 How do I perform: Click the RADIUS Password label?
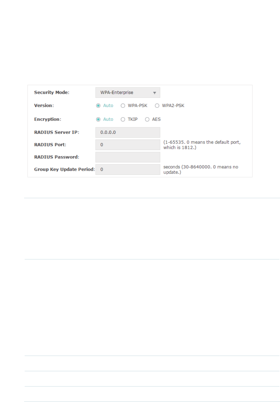coord(57,157)
